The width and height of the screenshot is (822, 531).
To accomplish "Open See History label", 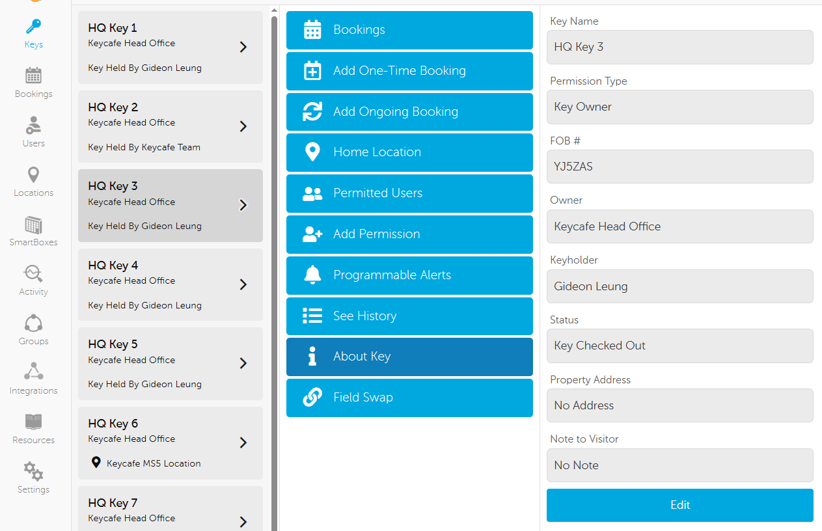I will click(x=364, y=316).
